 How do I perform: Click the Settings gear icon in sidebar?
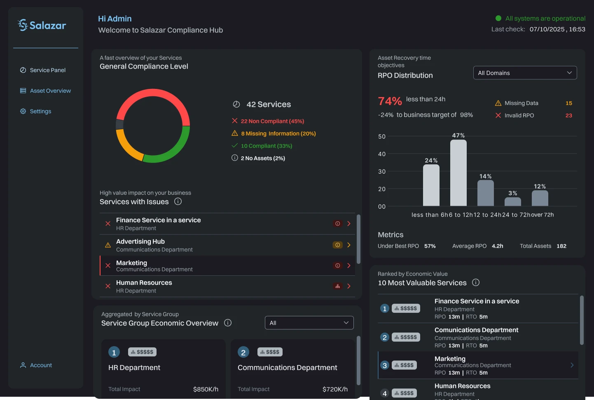pyautogui.click(x=23, y=112)
